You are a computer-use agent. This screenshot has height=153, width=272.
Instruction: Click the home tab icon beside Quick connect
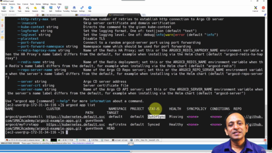(37, 15)
